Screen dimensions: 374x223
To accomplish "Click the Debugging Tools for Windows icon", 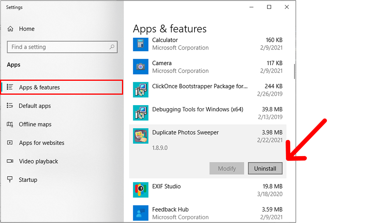I will point(140,113).
